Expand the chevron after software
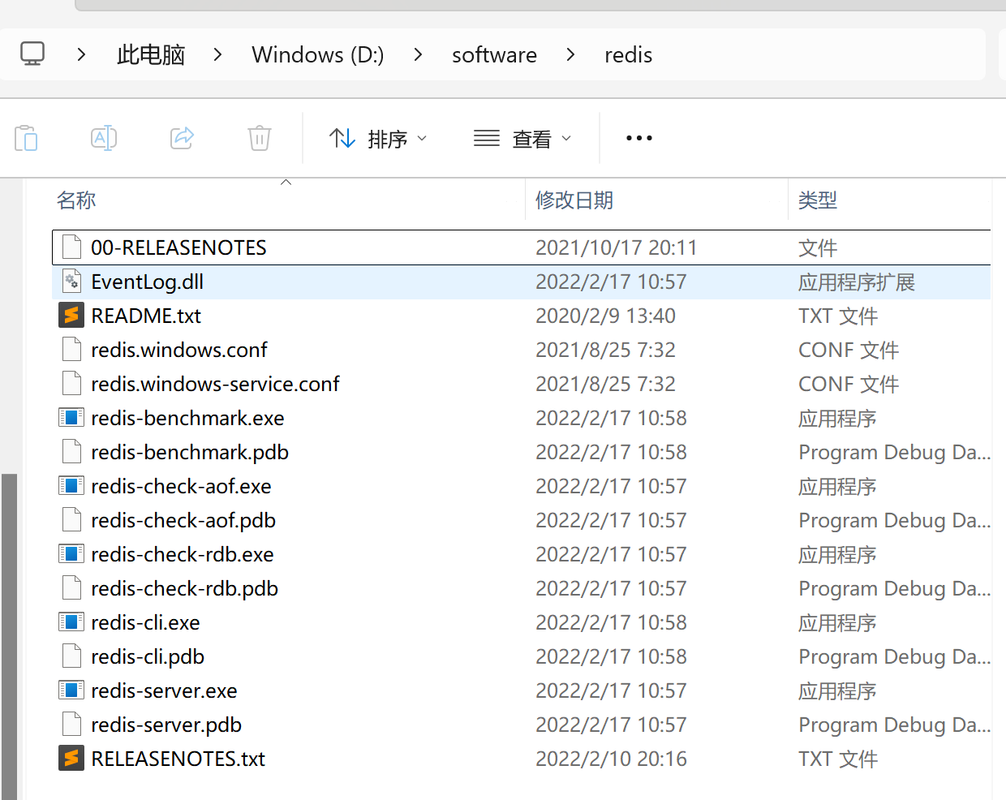 tap(571, 54)
